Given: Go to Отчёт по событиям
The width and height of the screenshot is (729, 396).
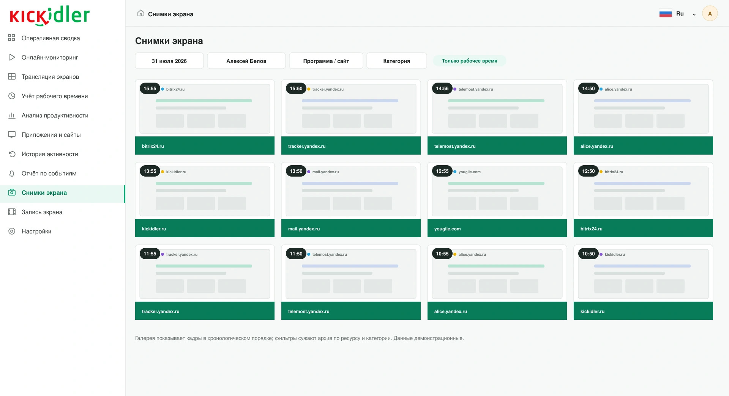Looking at the screenshot, I should [x=62, y=173].
